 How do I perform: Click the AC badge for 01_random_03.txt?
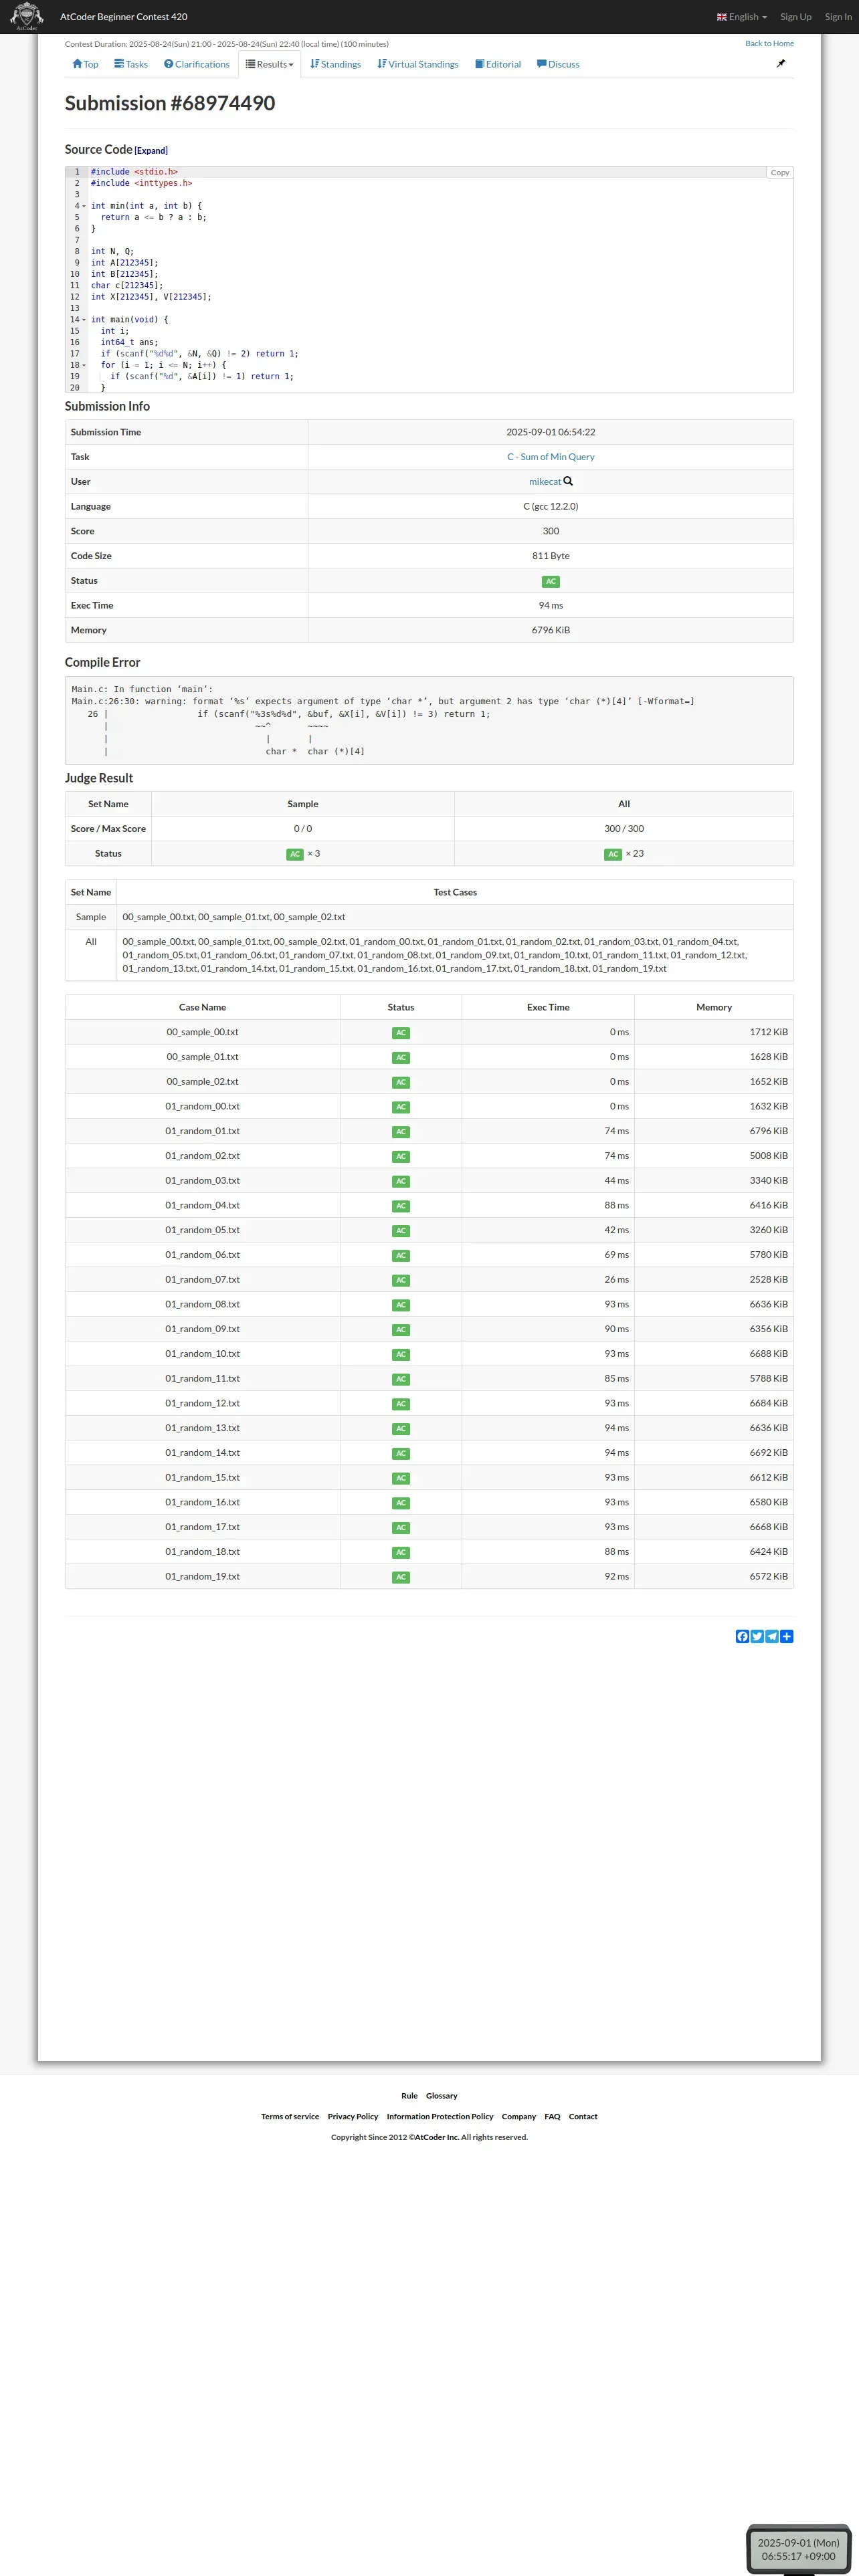tap(401, 1181)
